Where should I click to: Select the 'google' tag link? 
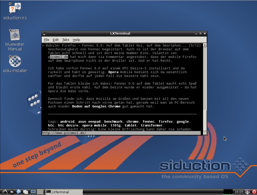183,121
